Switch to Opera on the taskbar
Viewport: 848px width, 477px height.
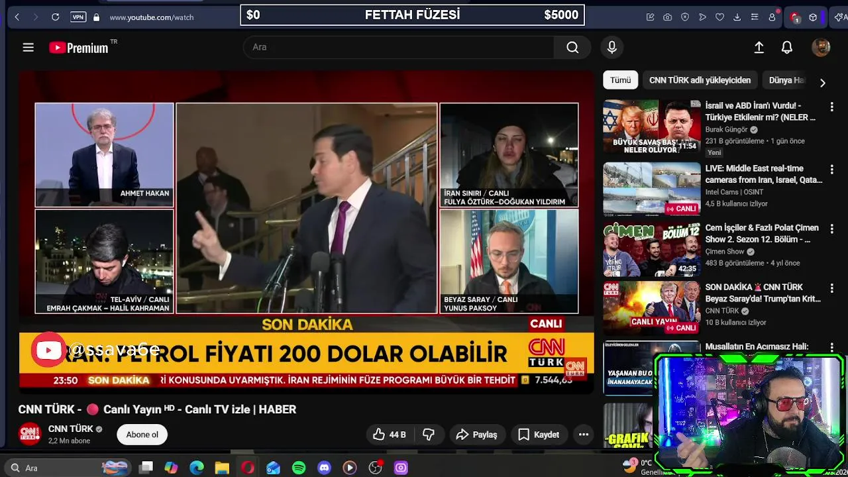(x=248, y=468)
